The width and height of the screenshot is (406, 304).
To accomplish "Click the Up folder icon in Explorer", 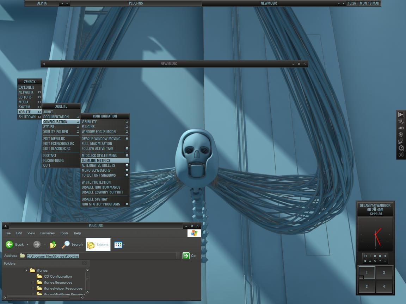I will pyautogui.click(x=53, y=245).
